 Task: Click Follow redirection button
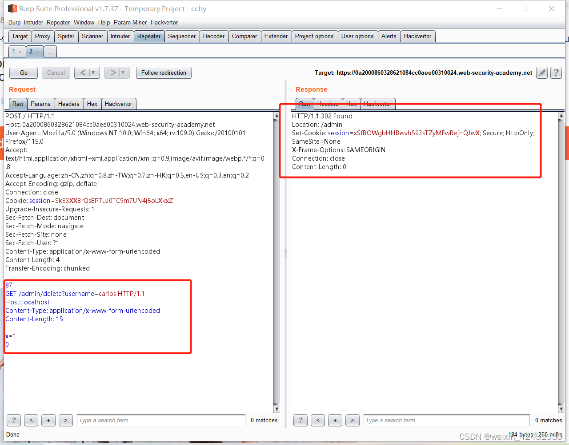[x=164, y=73]
